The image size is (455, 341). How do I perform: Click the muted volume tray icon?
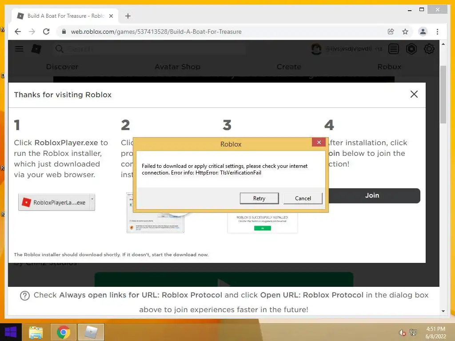click(403, 333)
